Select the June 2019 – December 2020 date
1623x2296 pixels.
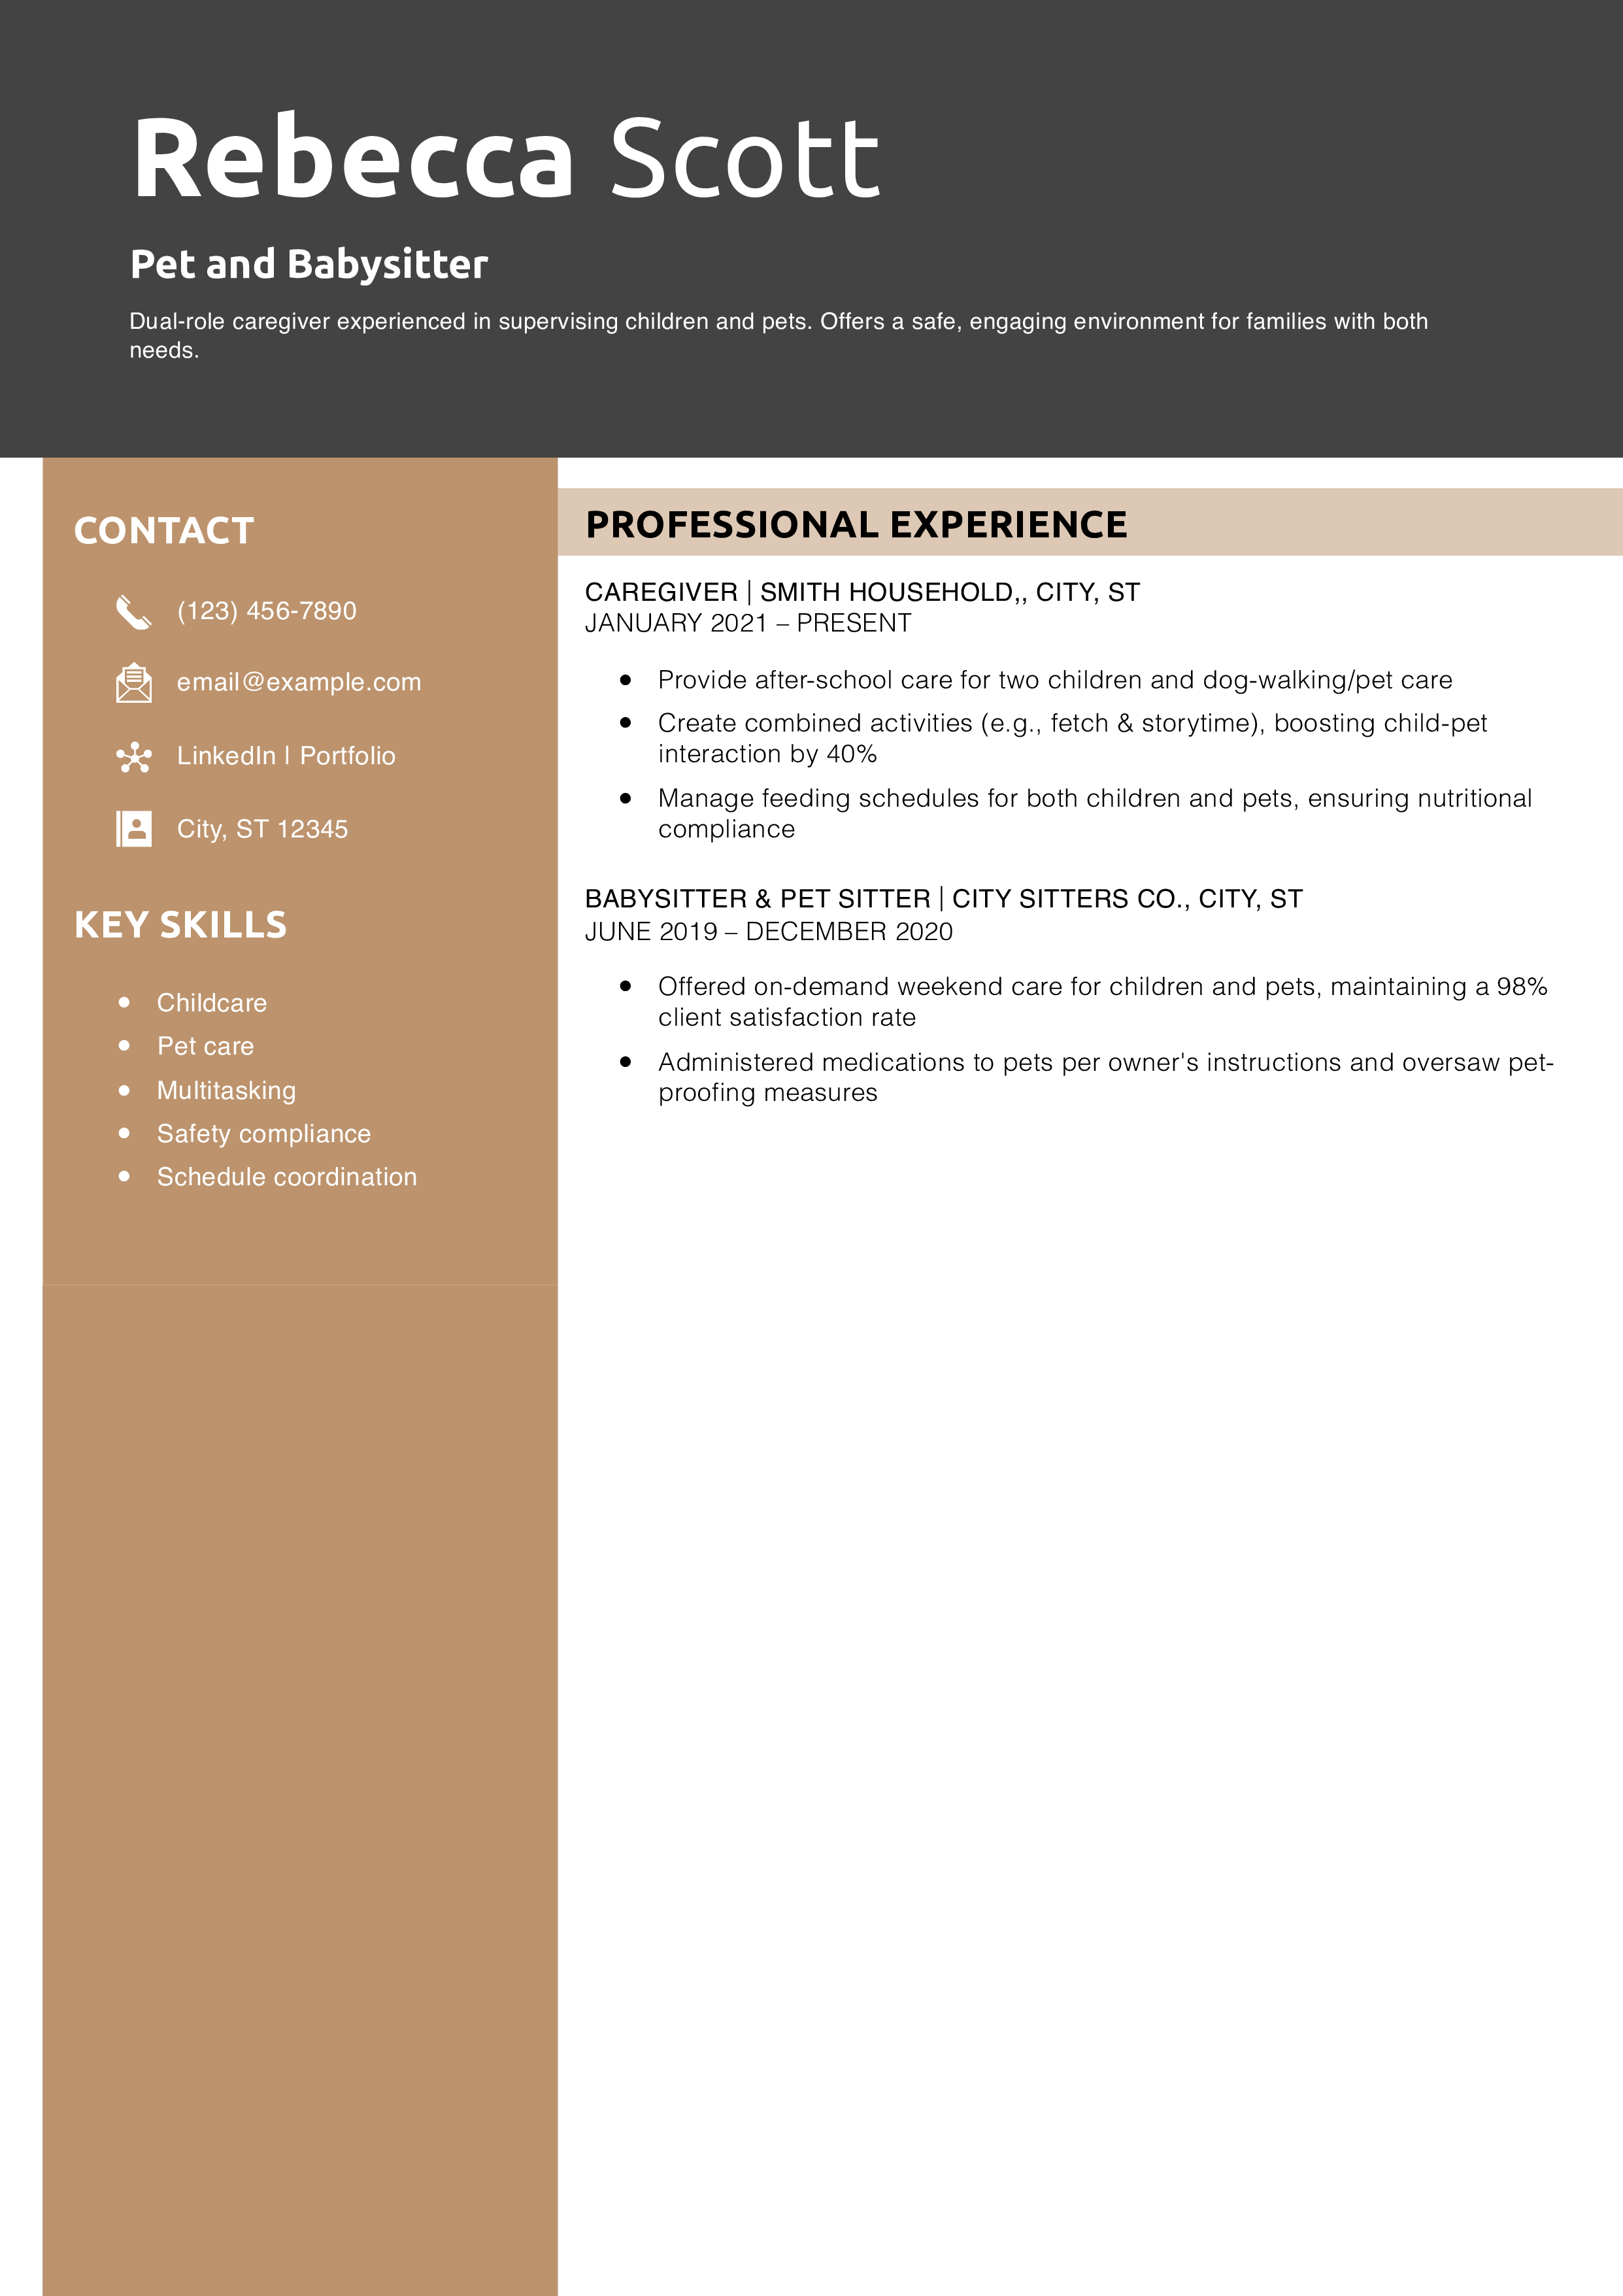[769, 931]
